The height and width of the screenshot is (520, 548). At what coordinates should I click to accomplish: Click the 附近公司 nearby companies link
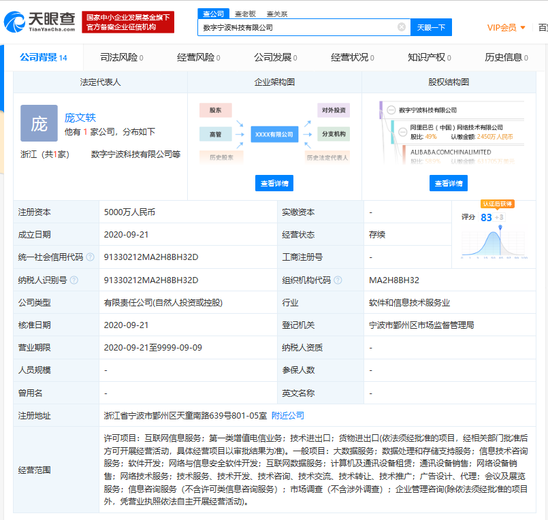(x=287, y=415)
